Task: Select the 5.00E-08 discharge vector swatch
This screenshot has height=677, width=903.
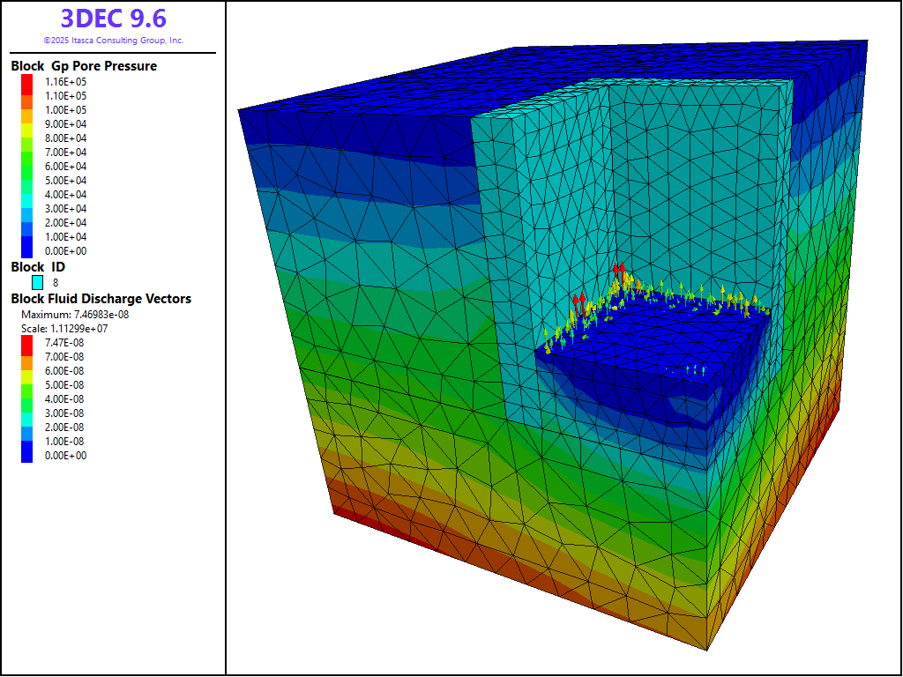Action: (x=27, y=385)
